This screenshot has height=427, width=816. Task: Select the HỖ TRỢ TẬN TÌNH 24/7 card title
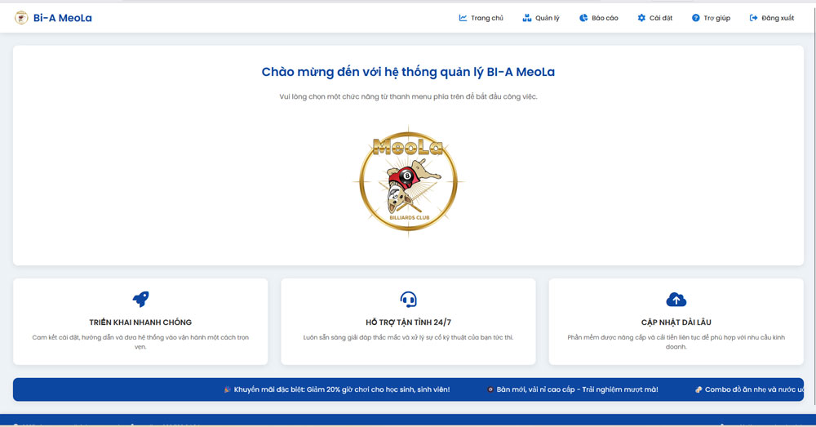(408, 322)
